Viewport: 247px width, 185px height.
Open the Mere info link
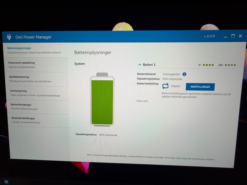142,101
